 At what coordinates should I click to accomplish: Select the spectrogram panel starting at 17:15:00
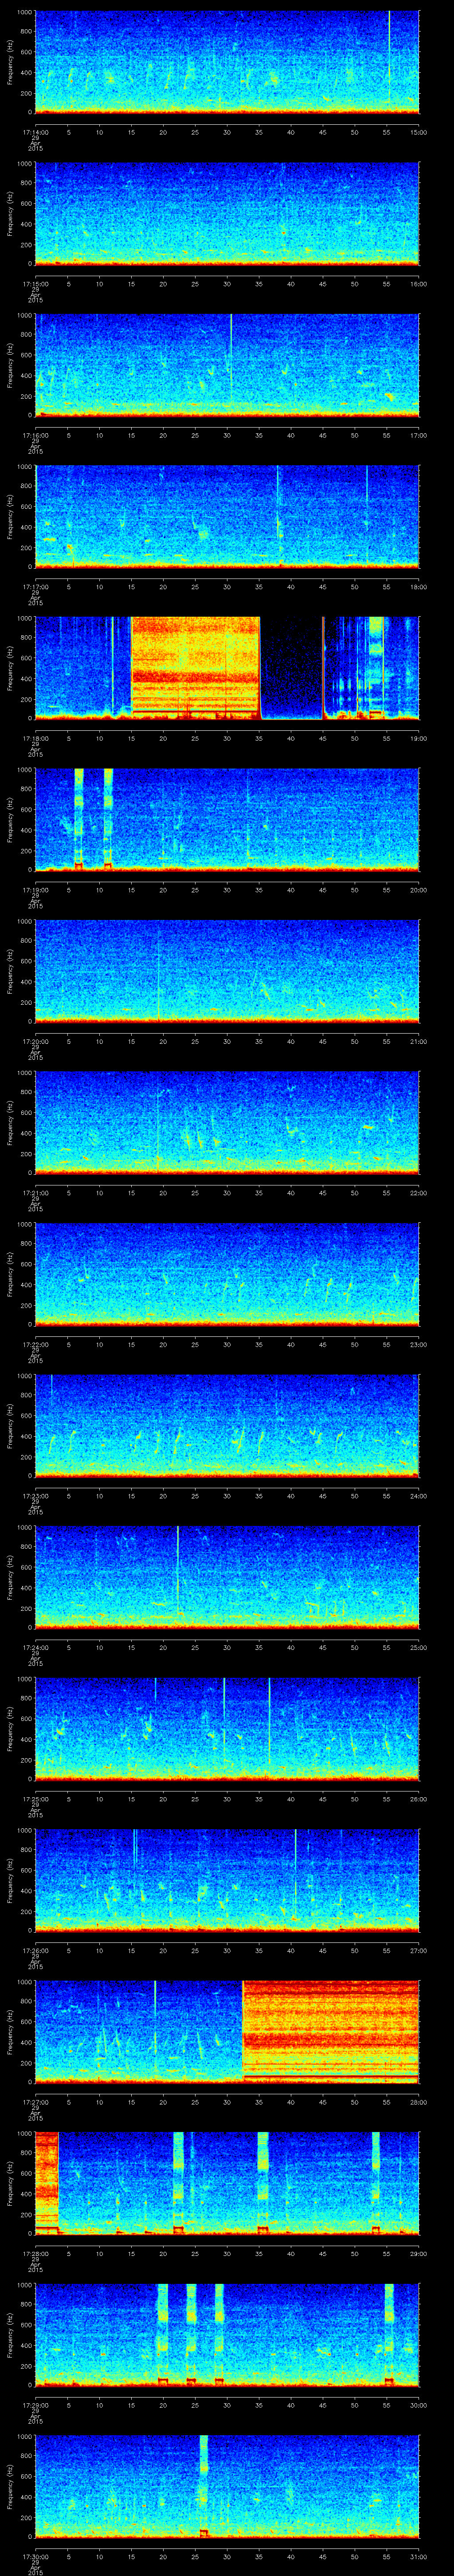(x=227, y=214)
